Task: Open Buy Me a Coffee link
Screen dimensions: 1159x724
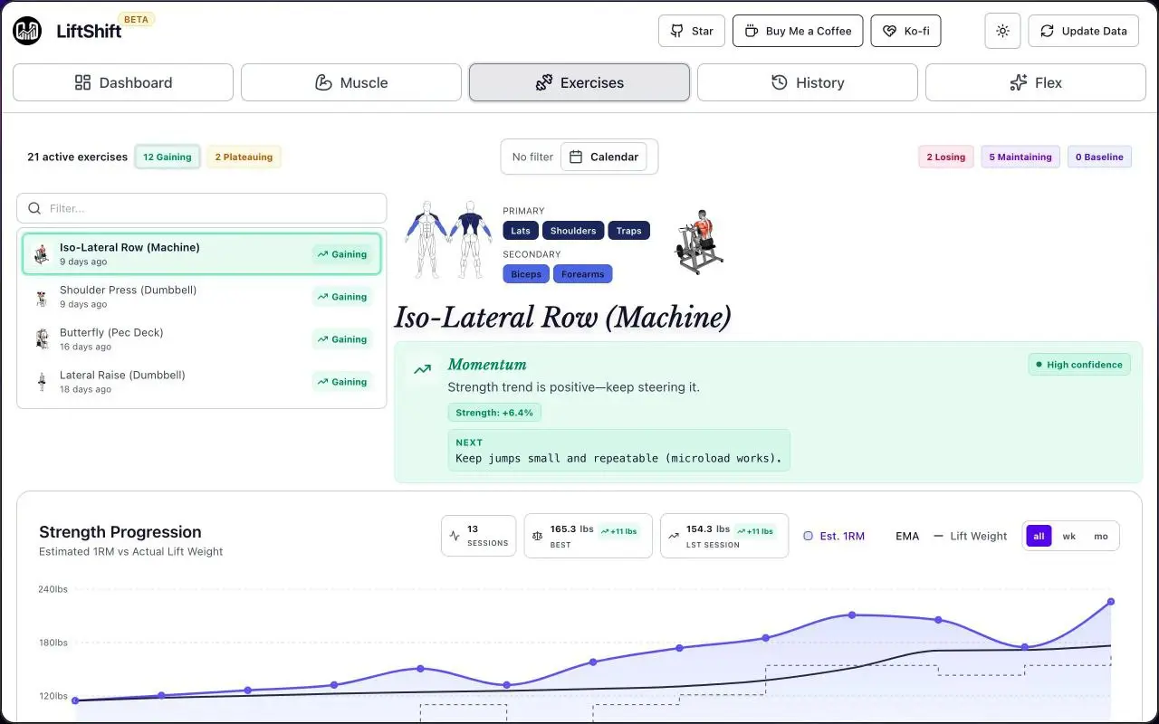Action: click(798, 31)
